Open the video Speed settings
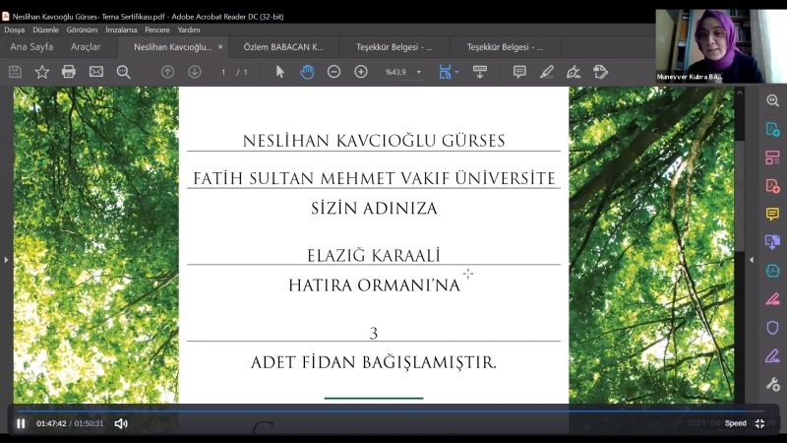The height and width of the screenshot is (443, 787). tap(736, 423)
